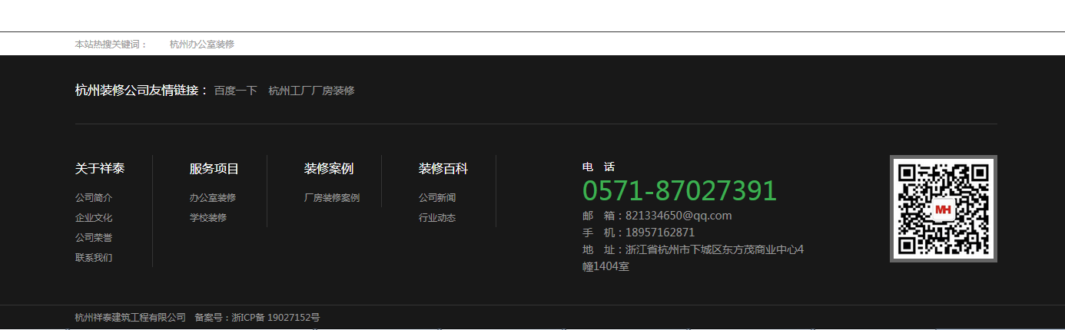Click the green phone number 0571-87027391
The image size is (1065, 330).
coord(679,191)
